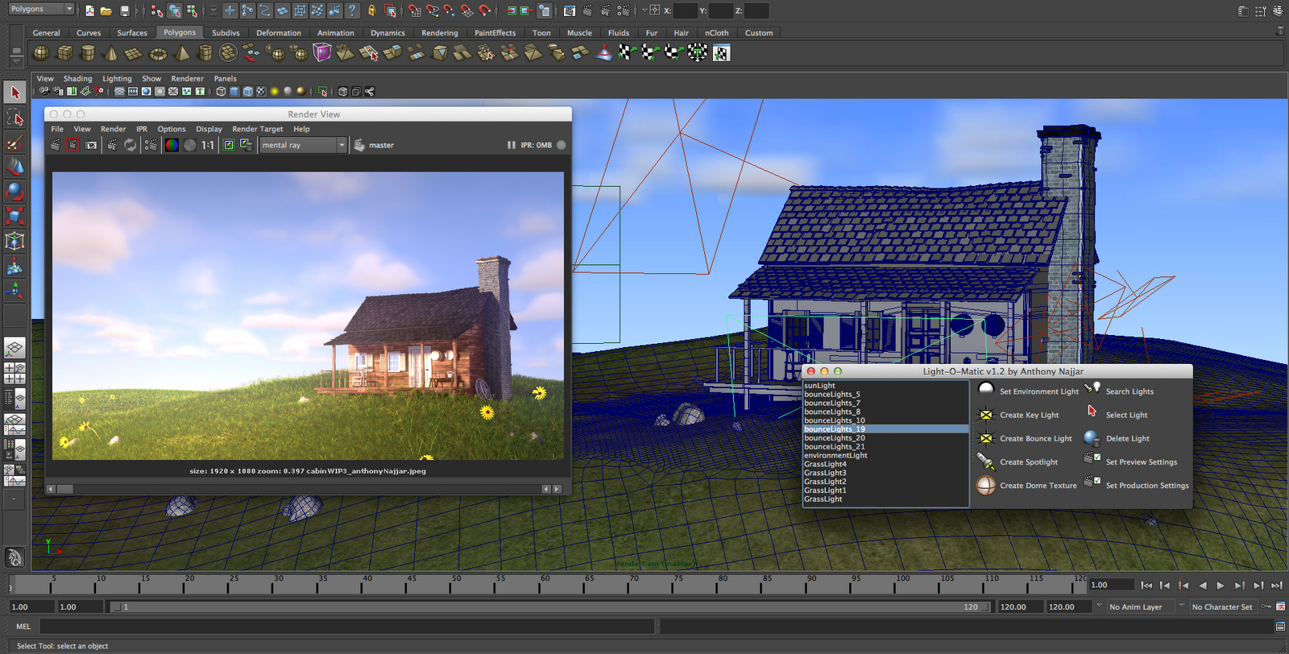This screenshot has height=654, width=1289.
Task: Open the No Character Set dropdown
Action: 1222,606
